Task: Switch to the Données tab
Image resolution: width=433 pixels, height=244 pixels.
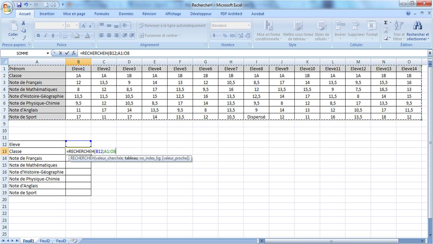Action: click(x=126, y=14)
